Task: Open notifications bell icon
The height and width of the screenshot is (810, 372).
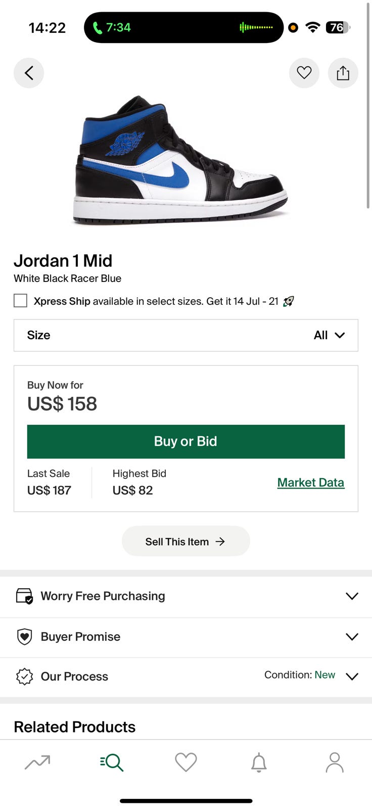Action: tap(259, 762)
